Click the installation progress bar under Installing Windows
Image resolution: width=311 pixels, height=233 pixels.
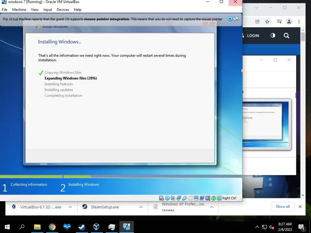coord(152,176)
